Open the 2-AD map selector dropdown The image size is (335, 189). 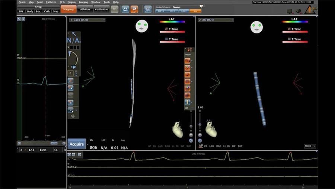tap(216, 20)
